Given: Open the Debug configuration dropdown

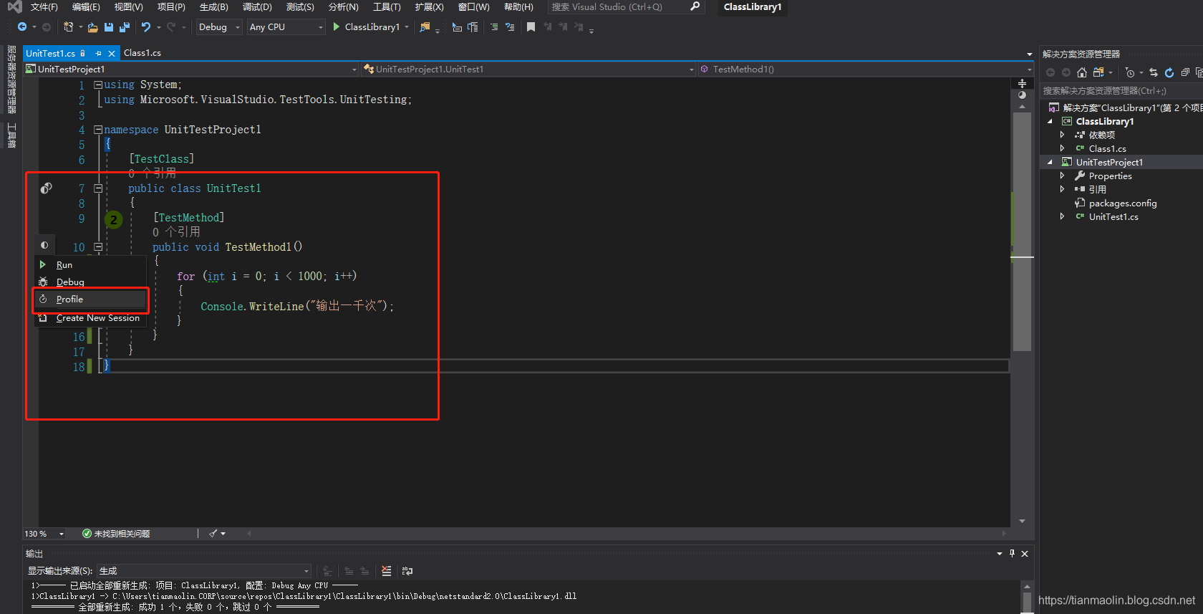Looking at the screenshot, I should click(x=219, y=27).
